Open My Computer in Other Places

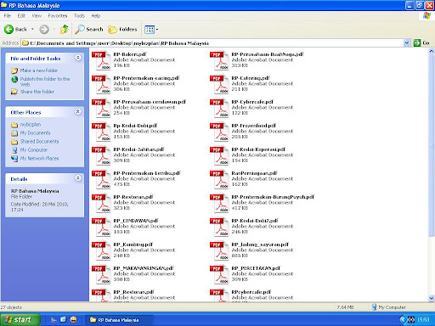33,150
